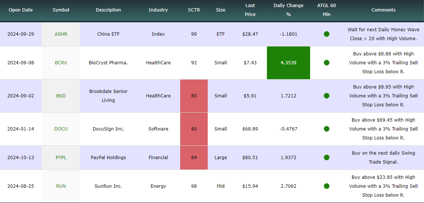Click the Comments column header

[x=383, y=10]
